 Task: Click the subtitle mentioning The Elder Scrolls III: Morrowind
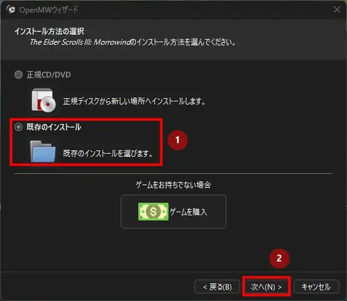(x=133, y=42)
